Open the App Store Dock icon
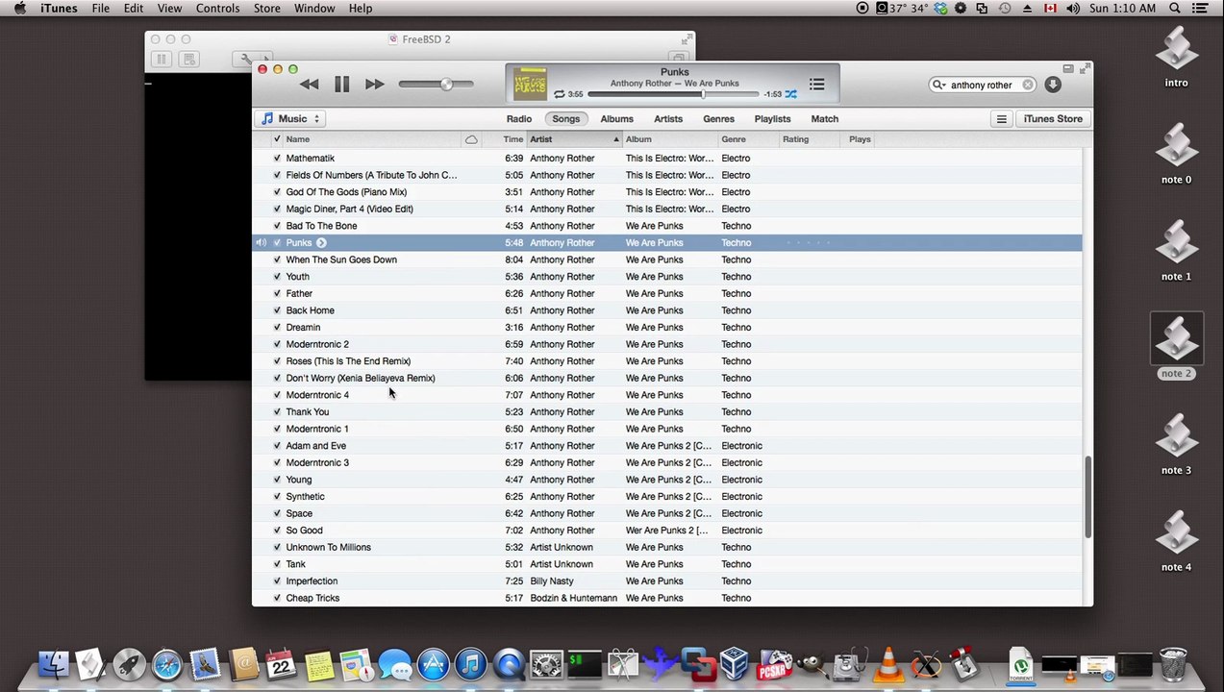This screenshot has height=692, width=1224. click(433, 664)
